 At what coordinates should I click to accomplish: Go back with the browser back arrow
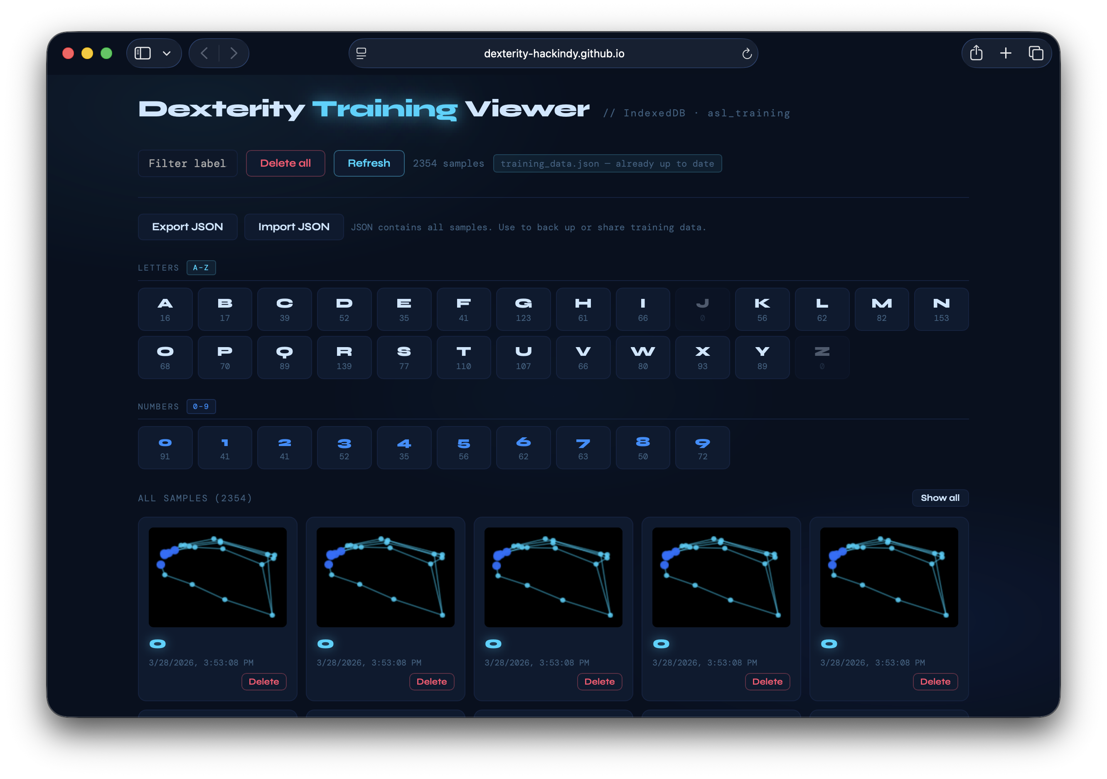point(204,53)
